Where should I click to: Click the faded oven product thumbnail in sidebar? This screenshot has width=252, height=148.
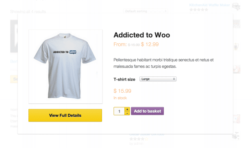237,24
